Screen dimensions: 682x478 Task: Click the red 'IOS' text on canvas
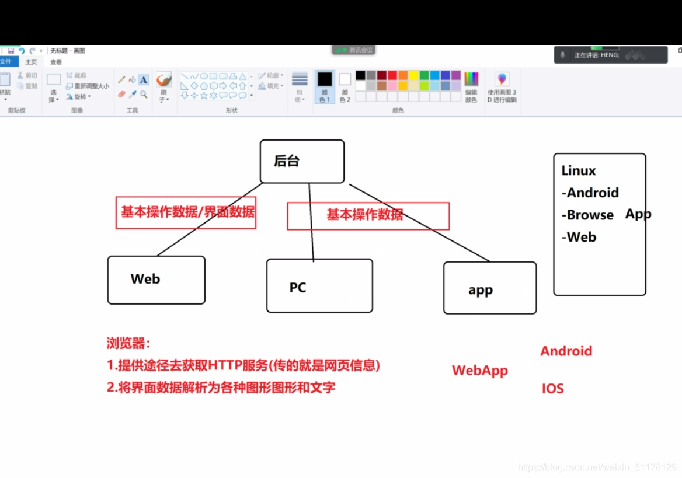pos(552,388)
